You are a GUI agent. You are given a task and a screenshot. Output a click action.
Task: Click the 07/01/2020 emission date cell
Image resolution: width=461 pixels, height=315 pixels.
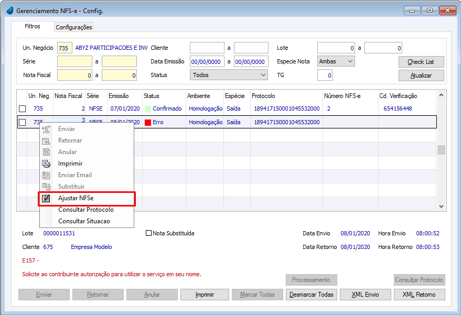pos(125,108)
